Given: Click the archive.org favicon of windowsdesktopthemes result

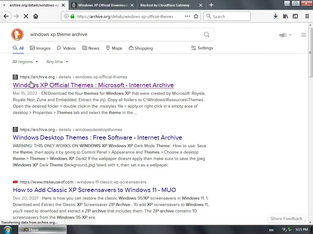Looking at the screenshot, I should 15,129.
